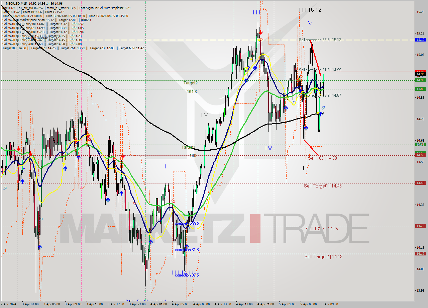Click the grey 'Target2' label
This screenshot has height=308, width=428.
tap(190, 83)
